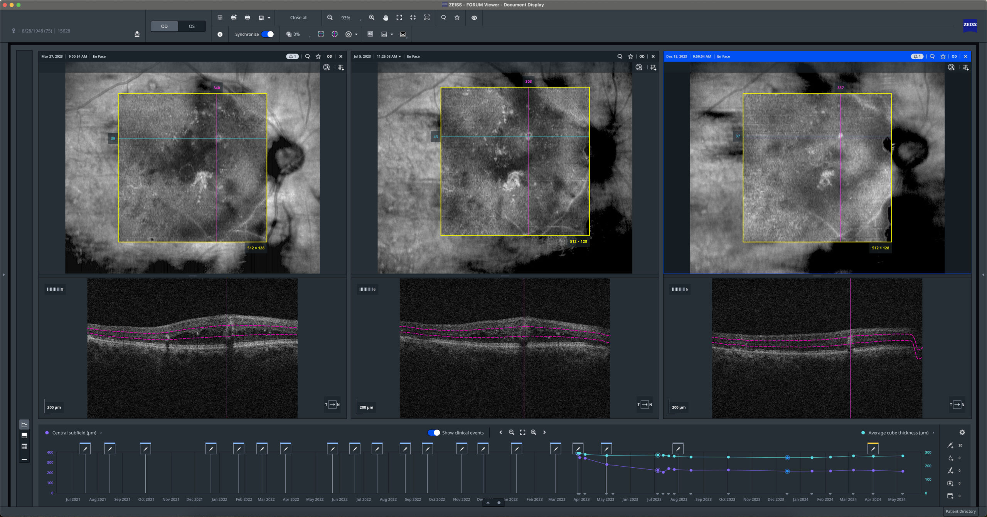
Task: Click the export/share patient icon
Action: pos(137,34)
